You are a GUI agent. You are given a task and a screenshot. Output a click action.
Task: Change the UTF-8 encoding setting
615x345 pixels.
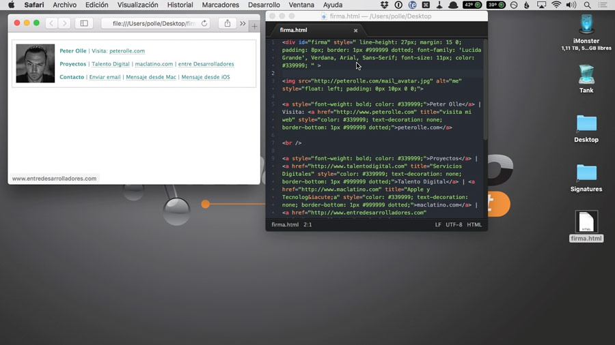tap(454, 224)
